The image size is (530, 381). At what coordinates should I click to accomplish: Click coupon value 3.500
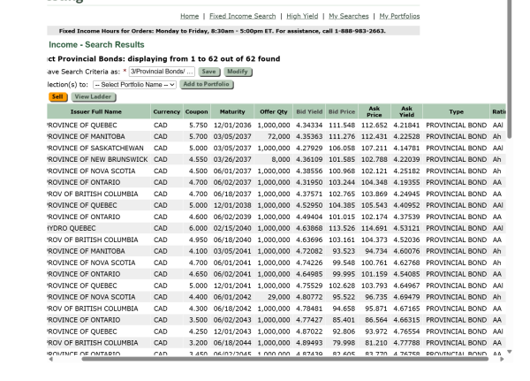point(198,320)
